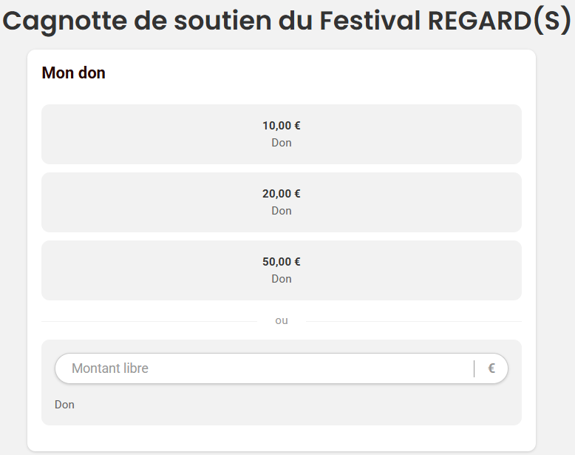Click the vertical divider beside the € symbol
This screenshot has height=455, width=575.
click(474, 368)
